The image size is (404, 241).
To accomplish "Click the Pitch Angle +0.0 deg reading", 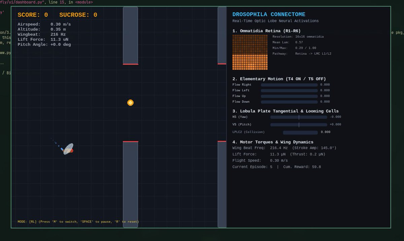I will 44,44.
